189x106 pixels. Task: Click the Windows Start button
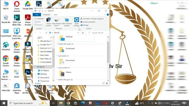coord(4,103)
